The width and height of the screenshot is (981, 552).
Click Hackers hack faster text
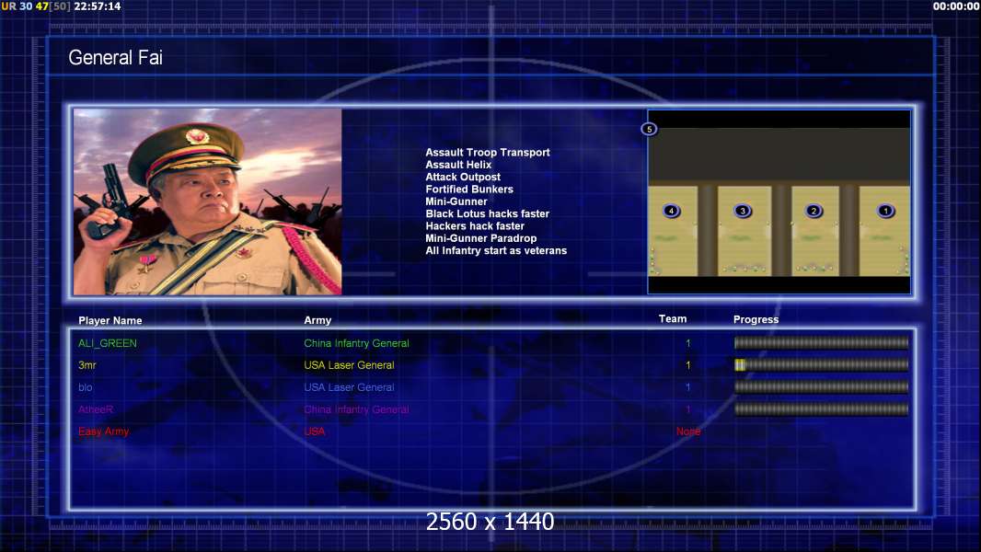(475, 225)
